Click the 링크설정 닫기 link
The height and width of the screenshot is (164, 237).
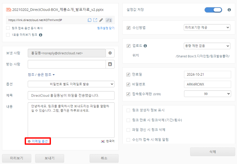pyautogui.click(x=106, y=28)
